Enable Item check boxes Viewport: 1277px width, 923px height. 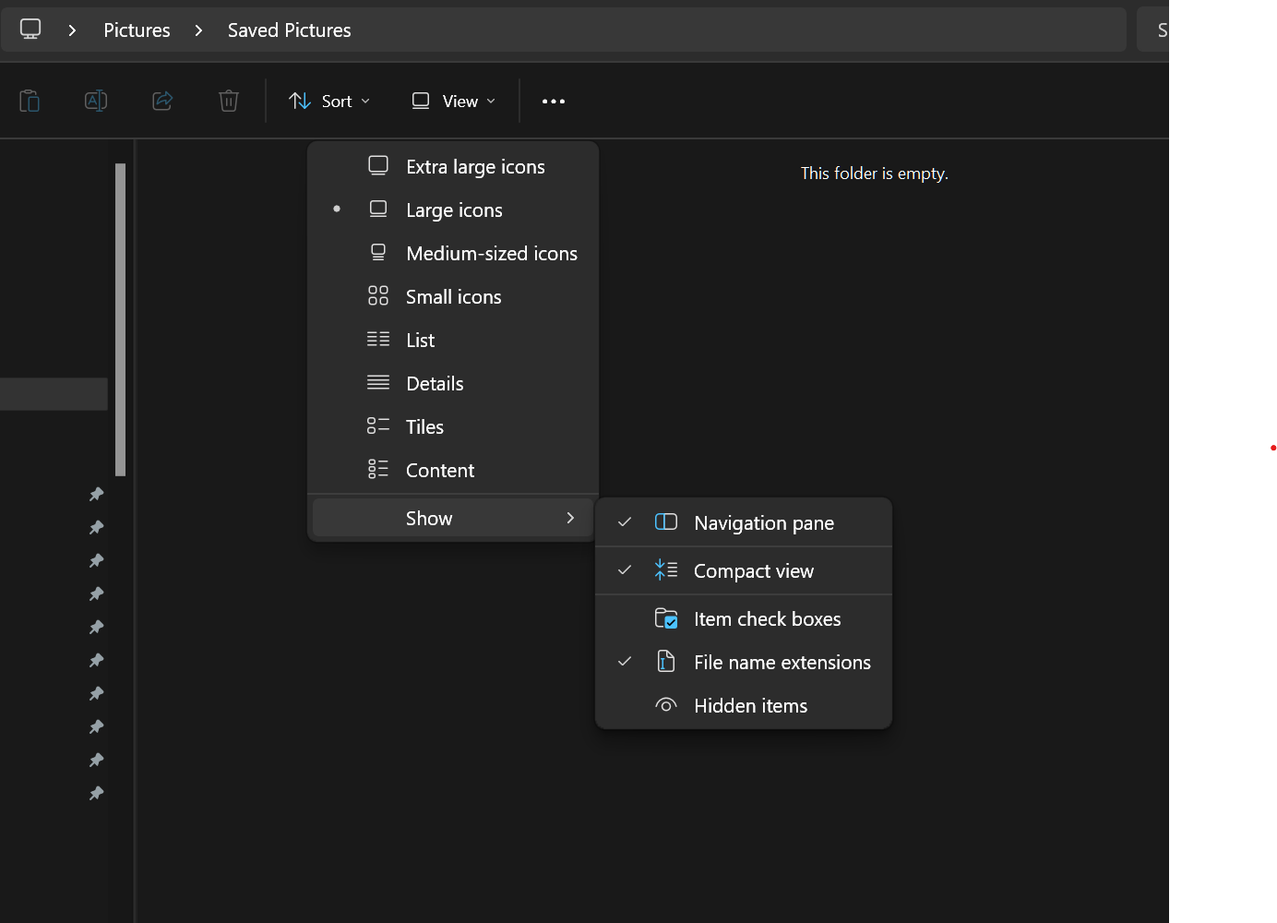click(x=767, y=619)
